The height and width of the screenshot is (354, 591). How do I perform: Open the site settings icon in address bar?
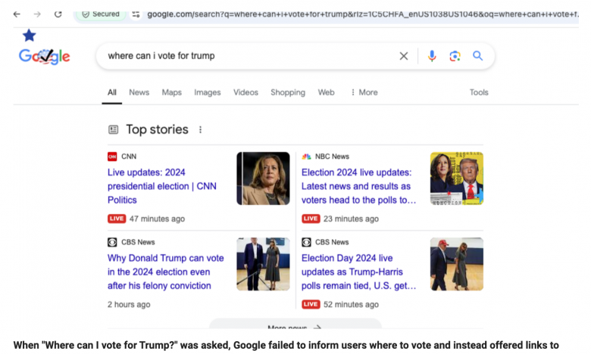pyautogui.click(x=136, y=14)
